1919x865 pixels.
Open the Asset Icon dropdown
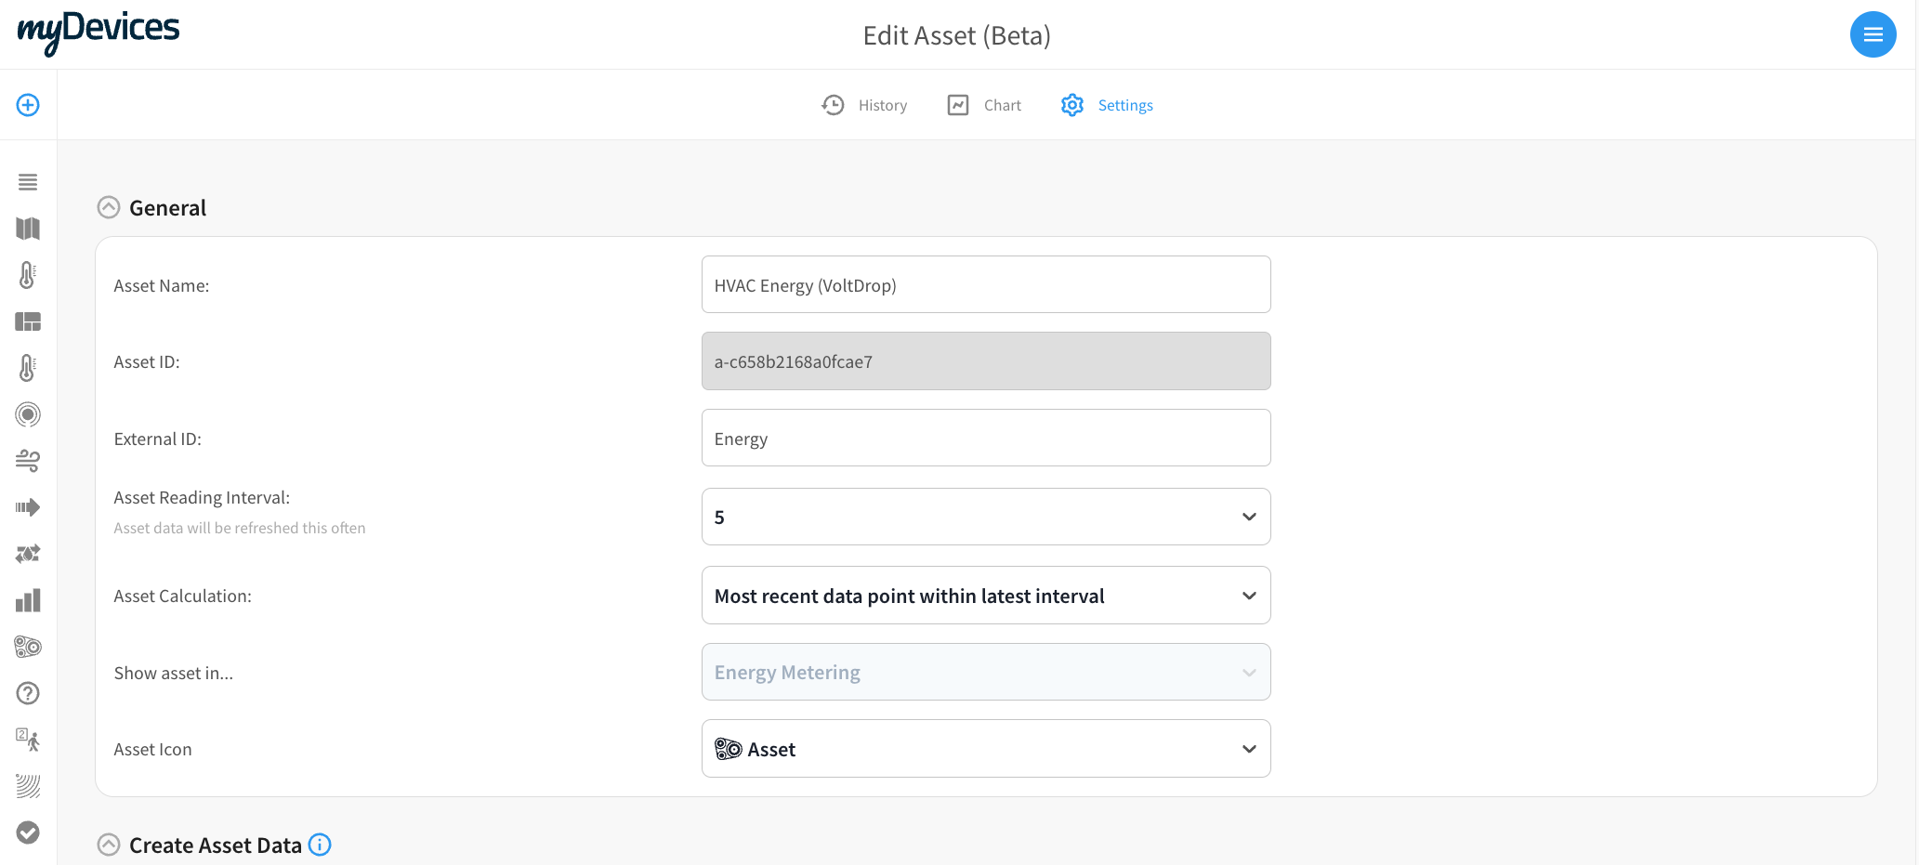985,749
